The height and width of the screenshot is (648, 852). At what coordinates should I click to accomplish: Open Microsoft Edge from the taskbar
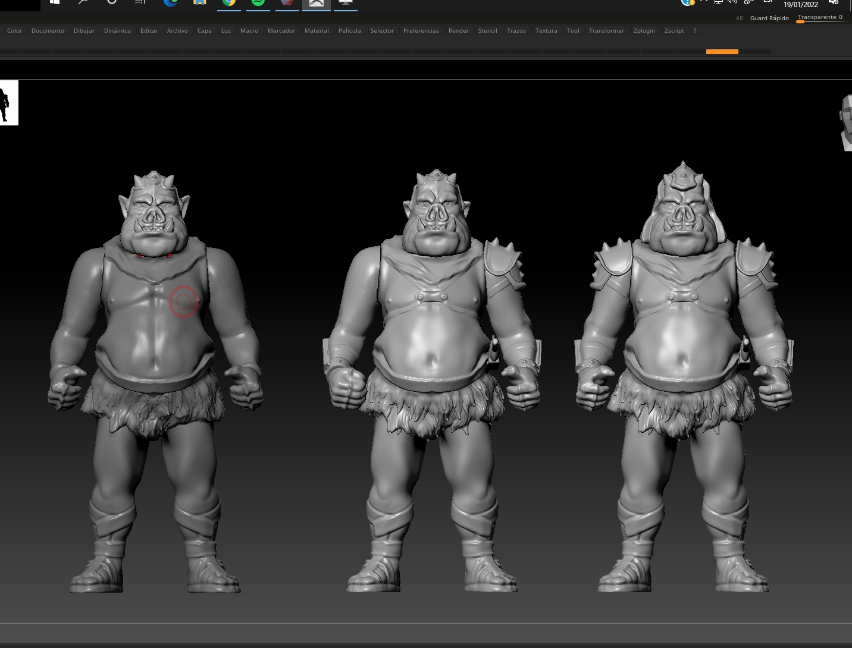(x=171, y=3)
